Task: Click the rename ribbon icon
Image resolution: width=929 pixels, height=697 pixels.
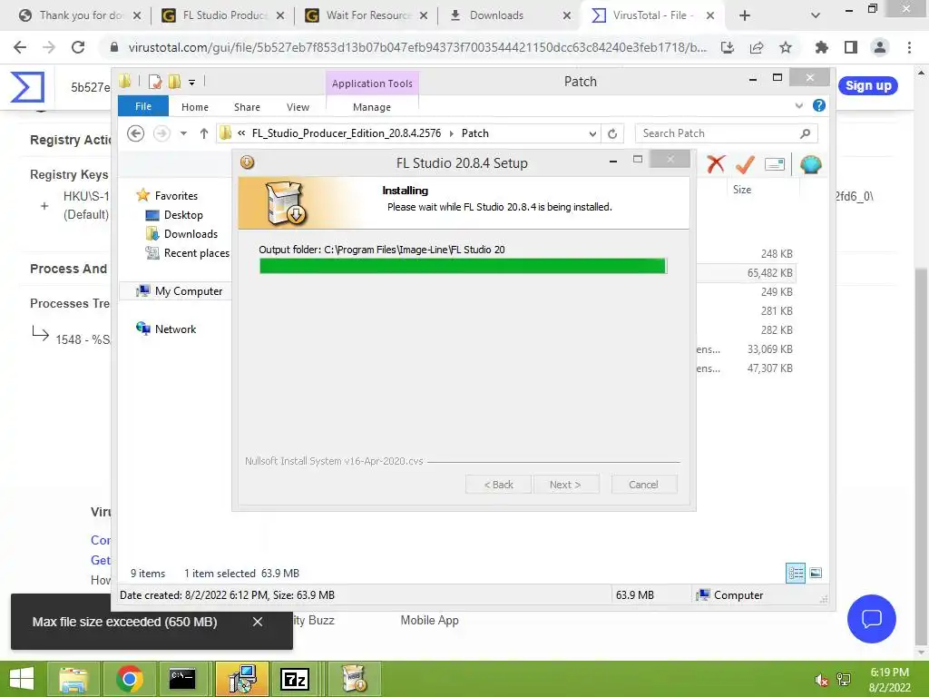Action: click(775, 164)
